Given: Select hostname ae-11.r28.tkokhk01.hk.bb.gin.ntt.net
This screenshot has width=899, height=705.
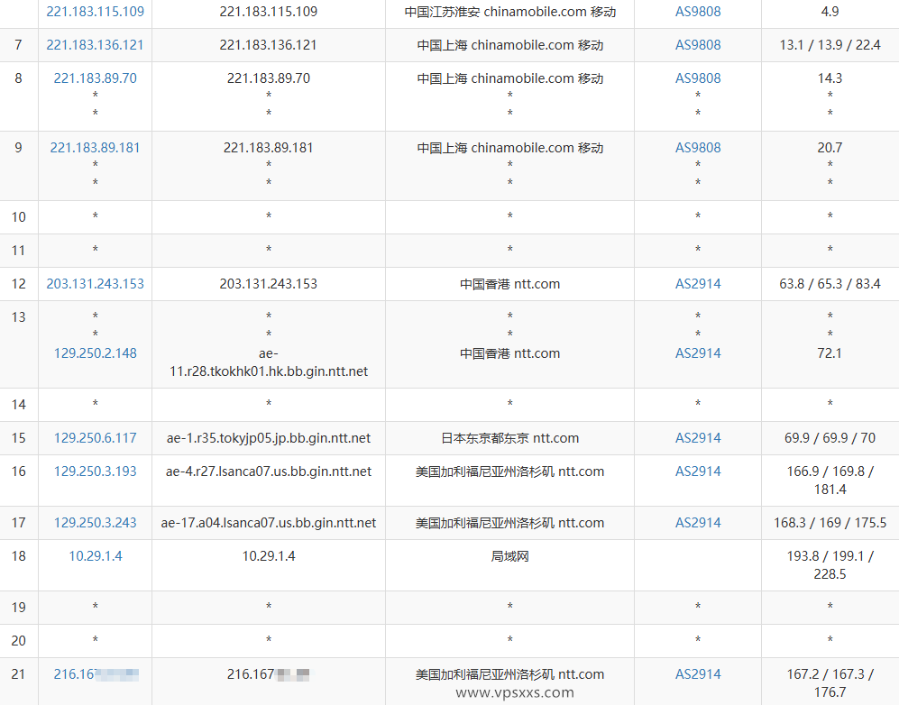Looking at the screenshot, I should [x=269, y=362].
